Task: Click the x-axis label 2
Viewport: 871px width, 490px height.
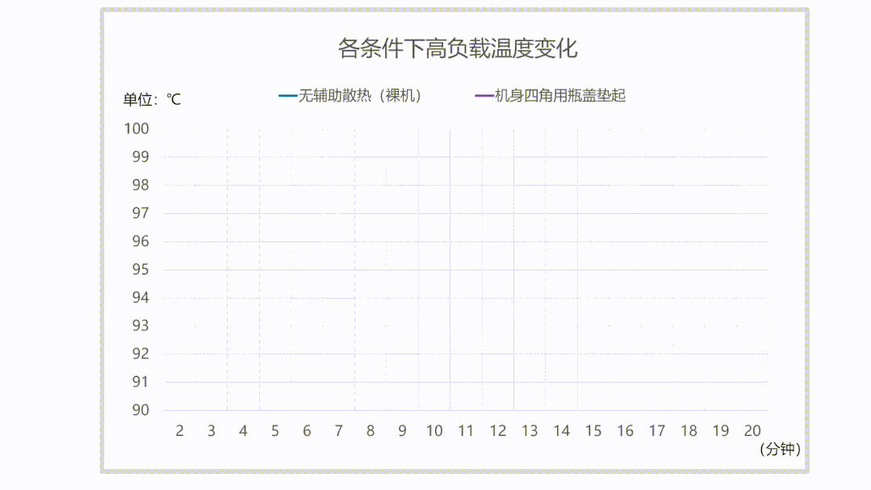Action: click(179, 430)
